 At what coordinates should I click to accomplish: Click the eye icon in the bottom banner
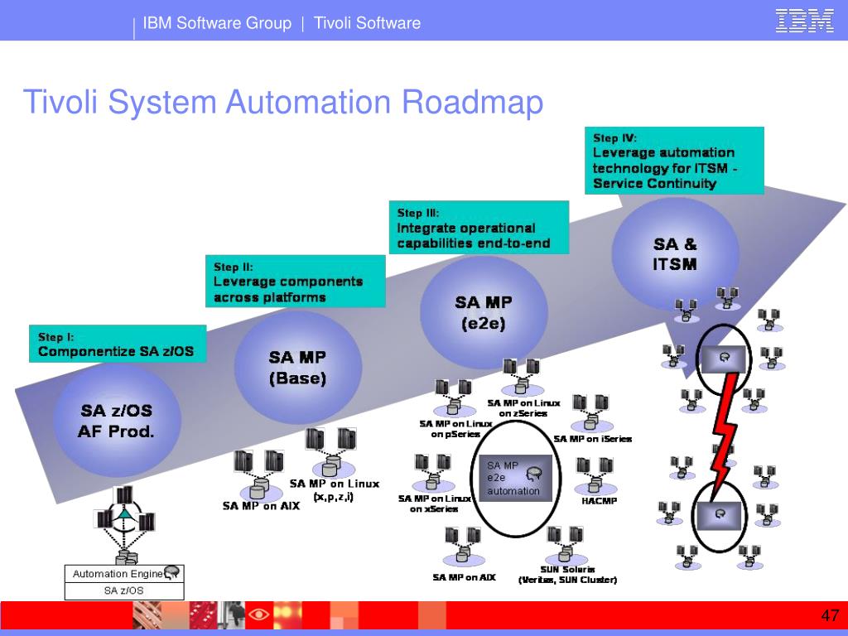[259, 615]
